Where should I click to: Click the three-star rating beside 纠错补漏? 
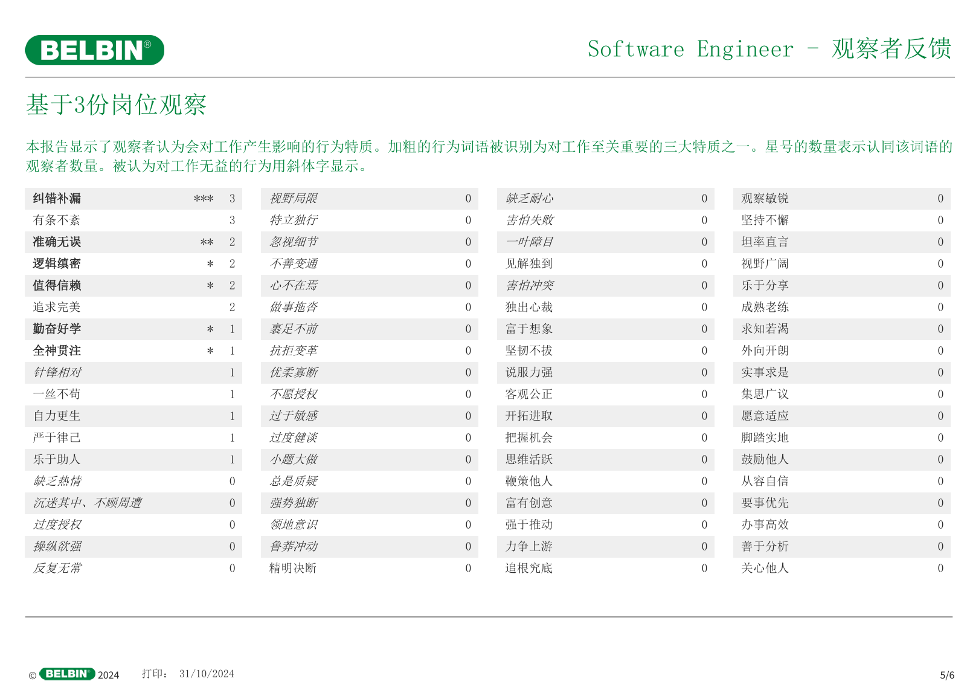(204, 199)
